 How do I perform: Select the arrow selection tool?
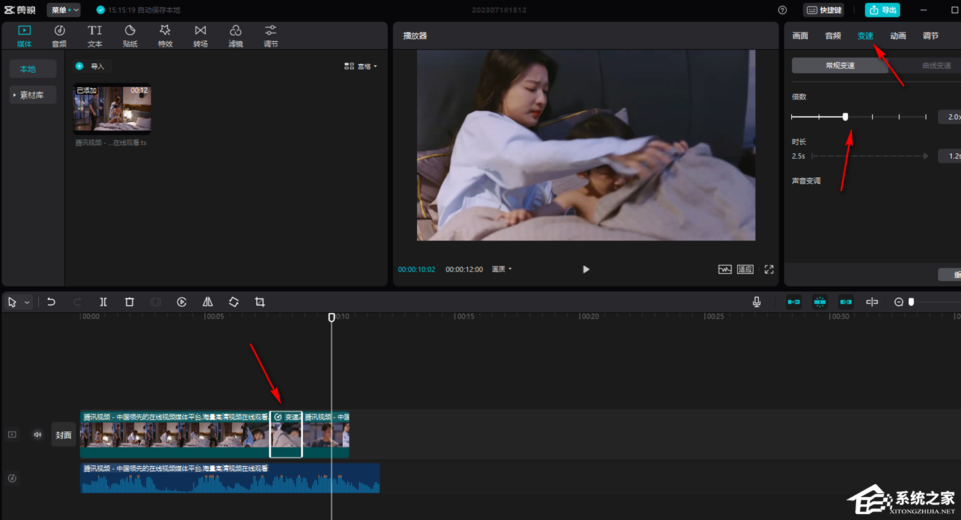click(12, 302)
